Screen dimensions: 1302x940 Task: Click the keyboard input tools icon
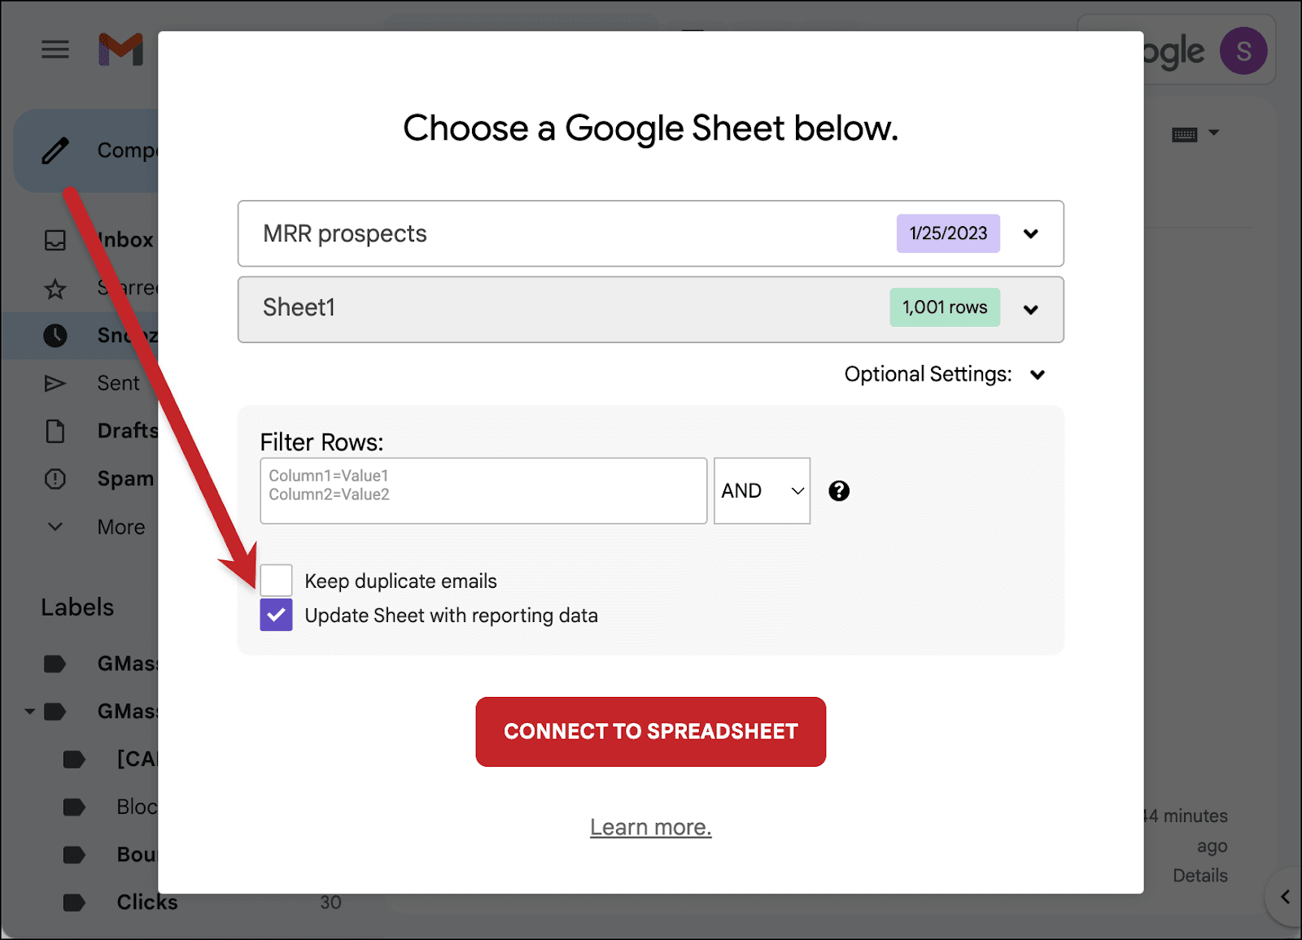(x=1184, y=134)
